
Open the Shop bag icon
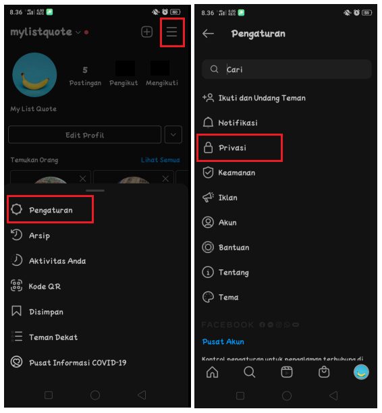[x=324, y=373]
